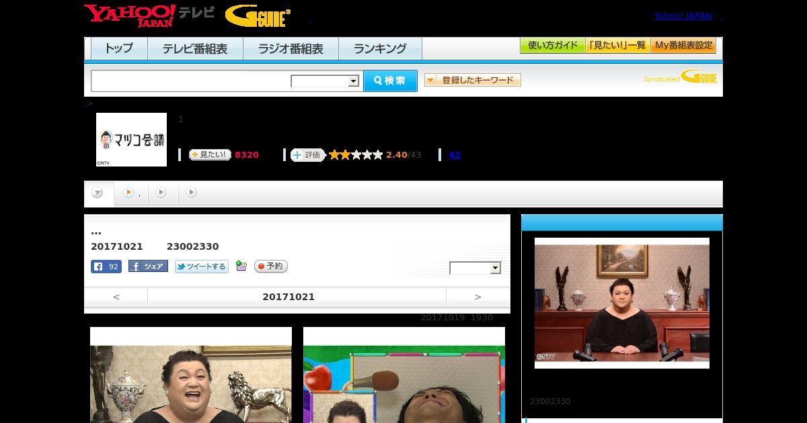Select the first rating star
Image resolution: width=807 pixels, height=423 pixels.
(334, 155)
